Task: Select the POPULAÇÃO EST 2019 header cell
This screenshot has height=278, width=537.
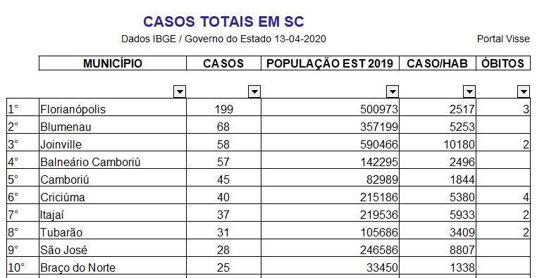Action: click(x=330, y=63)
